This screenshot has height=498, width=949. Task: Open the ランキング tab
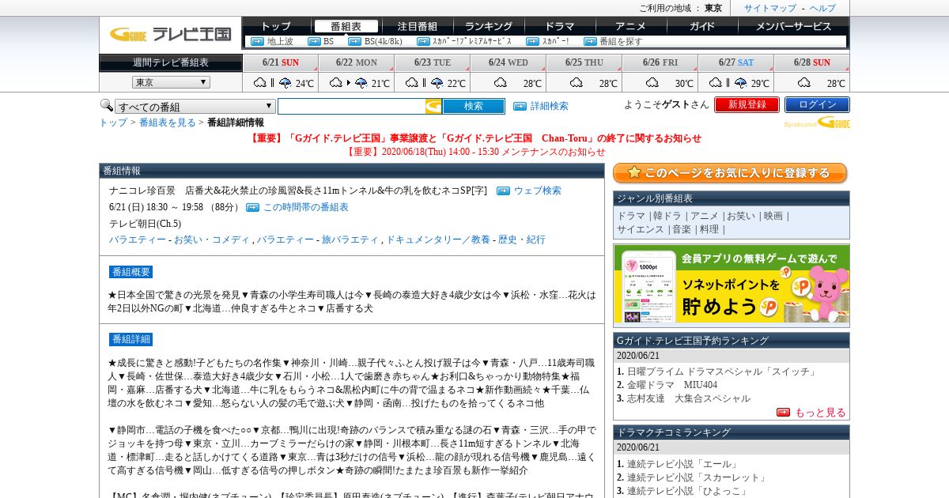(488, 26)
